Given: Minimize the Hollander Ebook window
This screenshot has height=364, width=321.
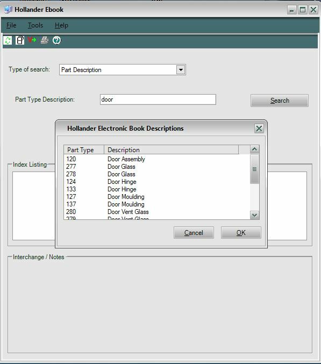Looking at the screenshot, I should [x=292, y=10].
